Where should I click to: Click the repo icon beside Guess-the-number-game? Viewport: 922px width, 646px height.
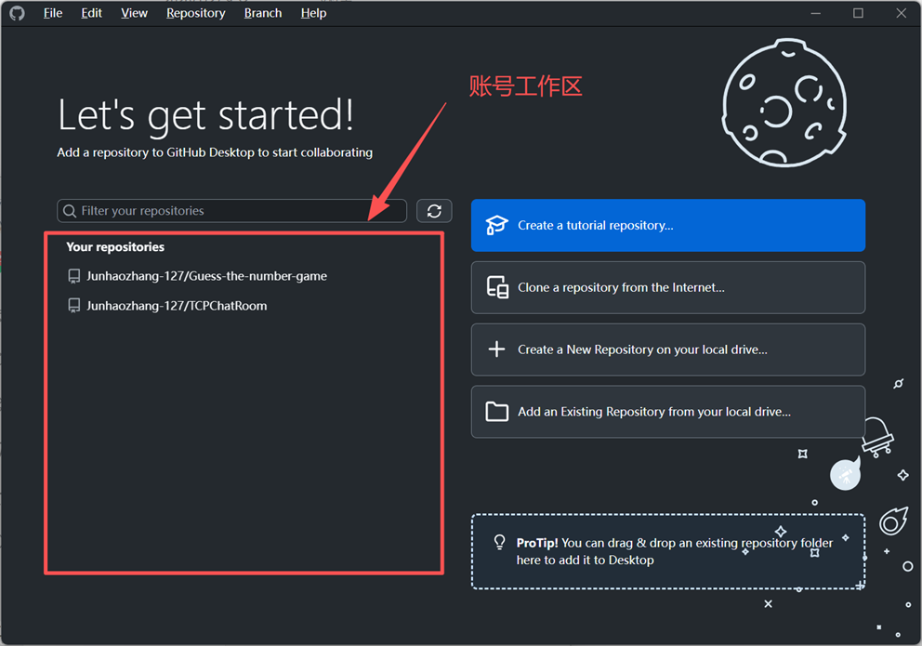coord(74,276)
